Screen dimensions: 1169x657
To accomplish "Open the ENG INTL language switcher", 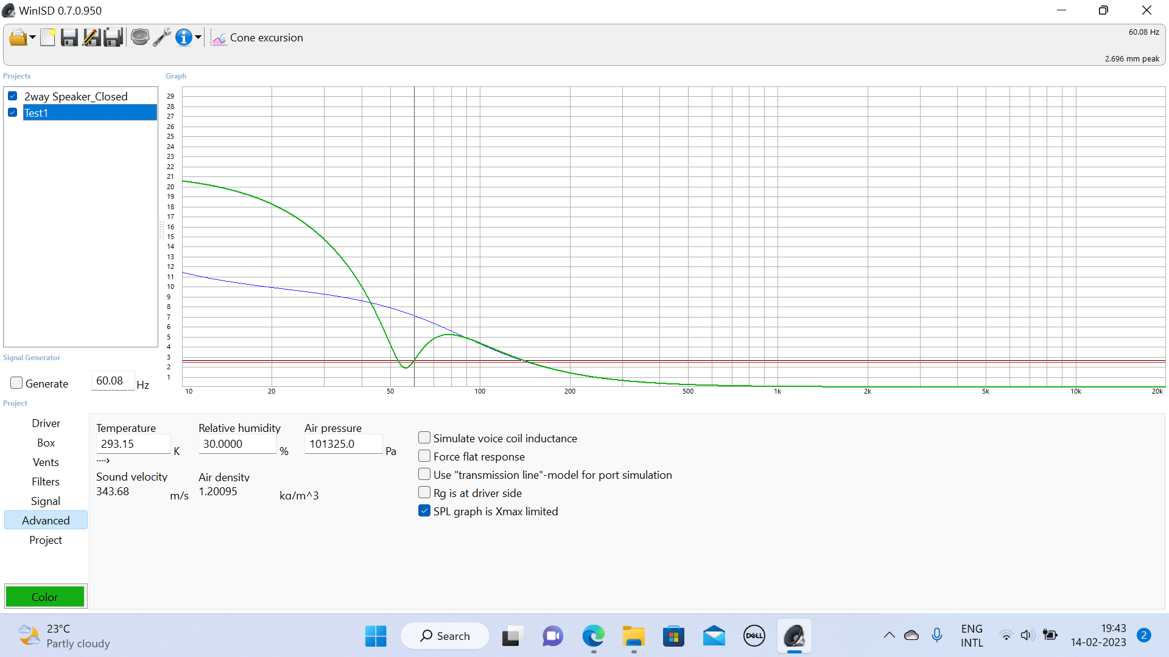I will pos(972,636).
